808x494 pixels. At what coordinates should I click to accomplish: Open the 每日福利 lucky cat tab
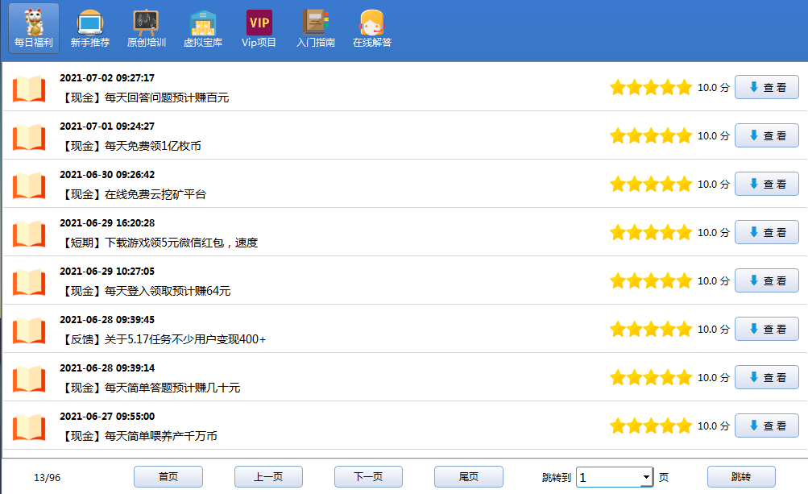click(34, 28)
